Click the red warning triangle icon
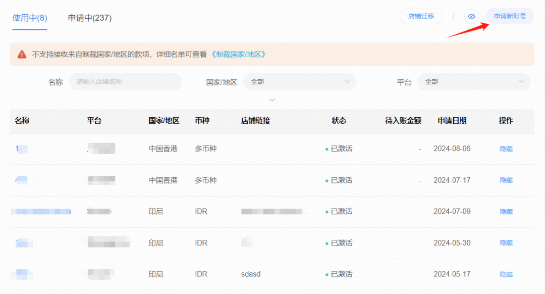 [22, 54]
